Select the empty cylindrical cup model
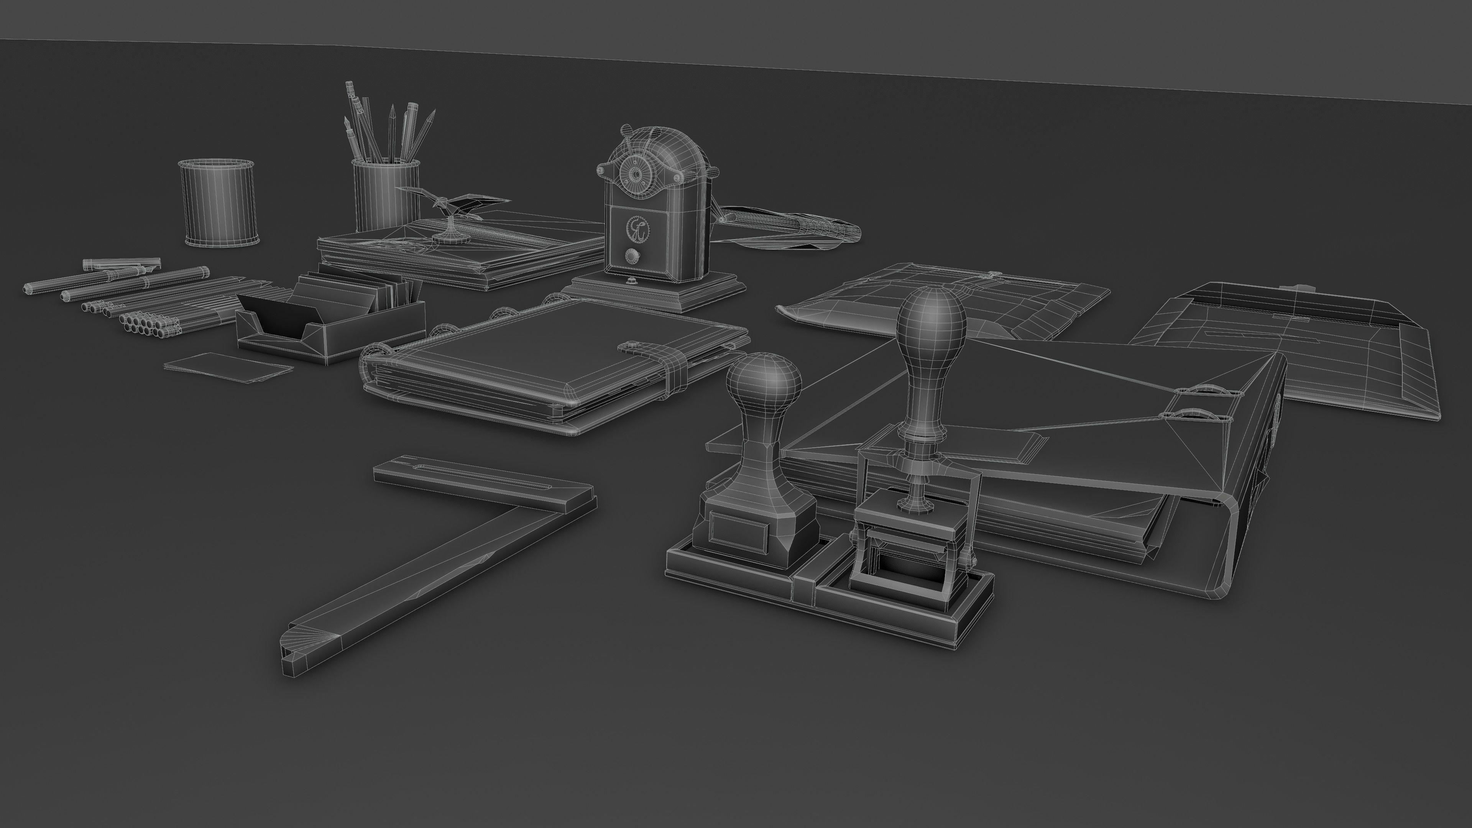Image resolution: width=1472 pixels, height=828 pixels. tap(219, 203)
